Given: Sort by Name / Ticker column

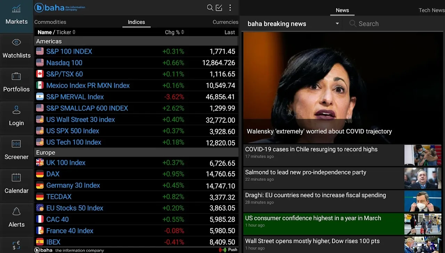Looking at the screenshot, I should pos(56,32).
